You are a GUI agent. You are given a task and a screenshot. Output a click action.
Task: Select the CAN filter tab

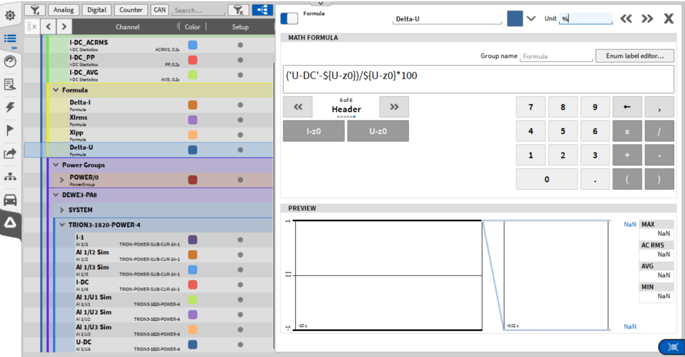159,10
